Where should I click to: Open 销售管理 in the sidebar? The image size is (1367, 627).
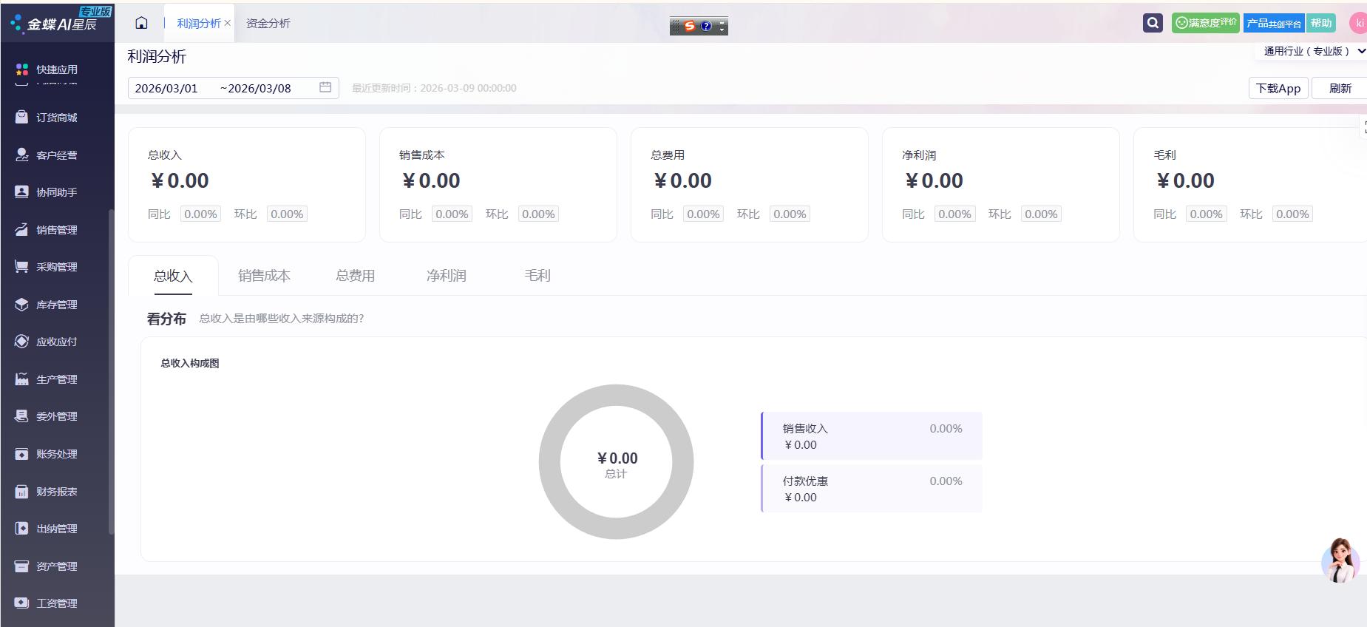(x=56, y=230)
